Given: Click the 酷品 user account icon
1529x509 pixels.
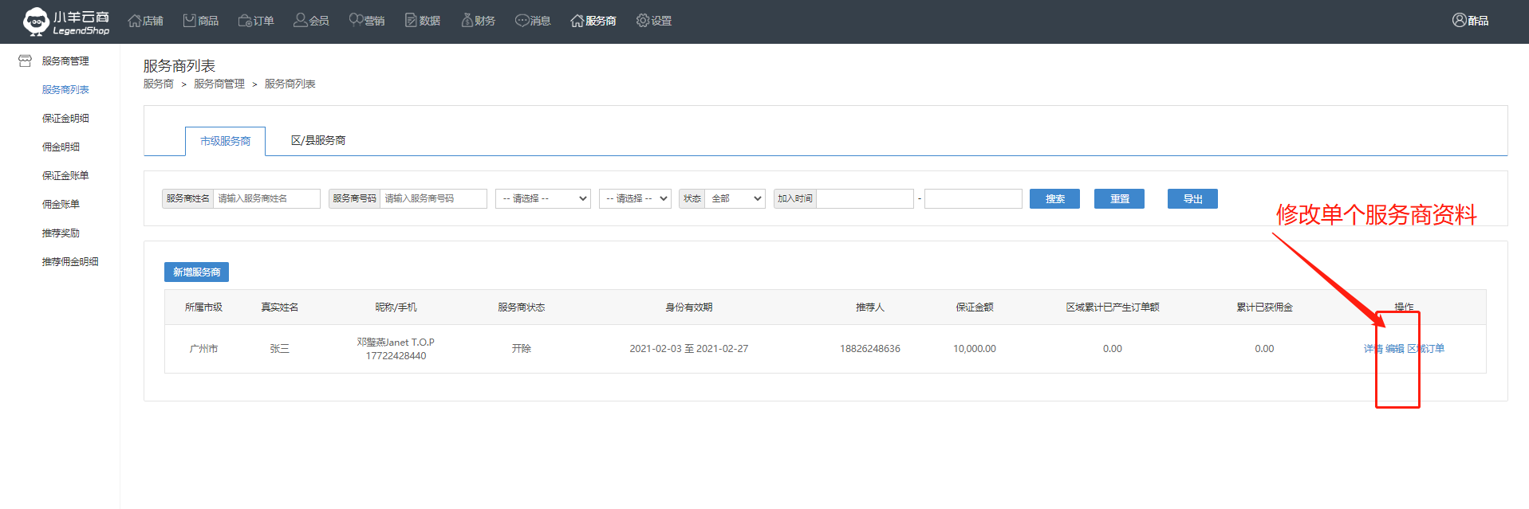Looking at the screenshot, I should [1460, 21].
